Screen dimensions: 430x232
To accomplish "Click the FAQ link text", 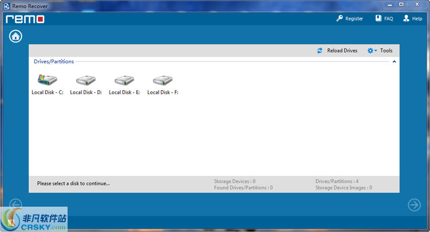I will [388, 19].
